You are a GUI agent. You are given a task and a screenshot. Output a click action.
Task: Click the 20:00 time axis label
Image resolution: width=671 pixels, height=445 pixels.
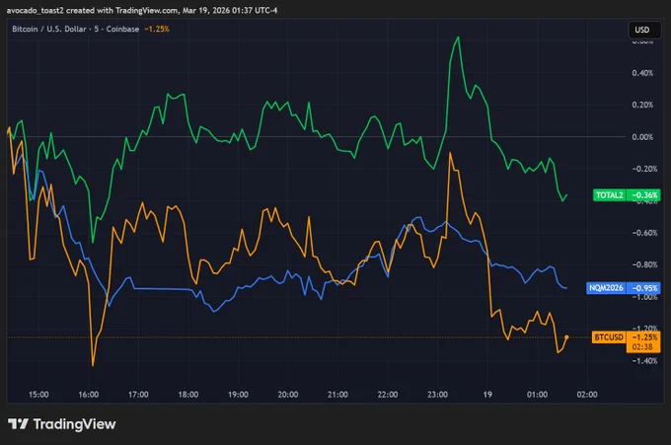[x=287, y=394]
